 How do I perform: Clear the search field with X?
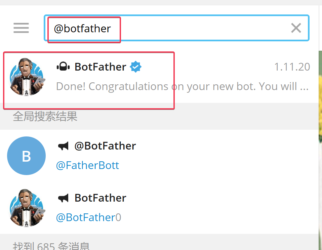pyautogui.click(x=296, y=28)
